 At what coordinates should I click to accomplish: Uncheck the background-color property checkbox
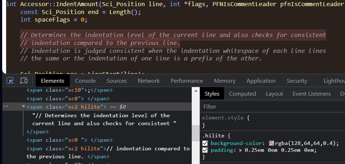pyautogui.click(x=205, y=143)
